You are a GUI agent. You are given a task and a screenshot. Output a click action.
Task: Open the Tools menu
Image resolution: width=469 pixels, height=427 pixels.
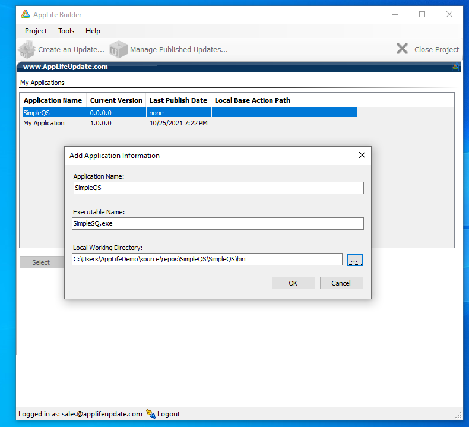point(66,31)
